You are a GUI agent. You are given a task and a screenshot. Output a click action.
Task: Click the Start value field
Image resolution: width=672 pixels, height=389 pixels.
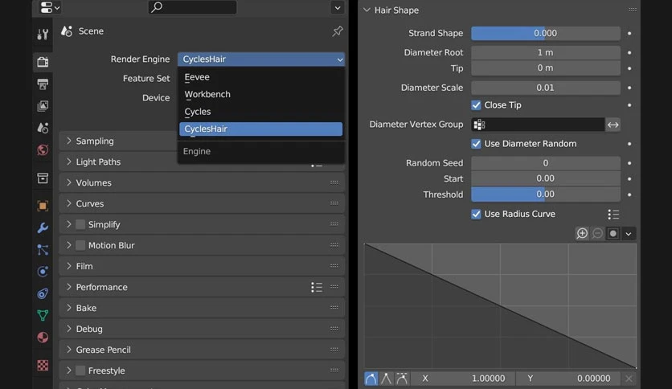click(546, 178)
